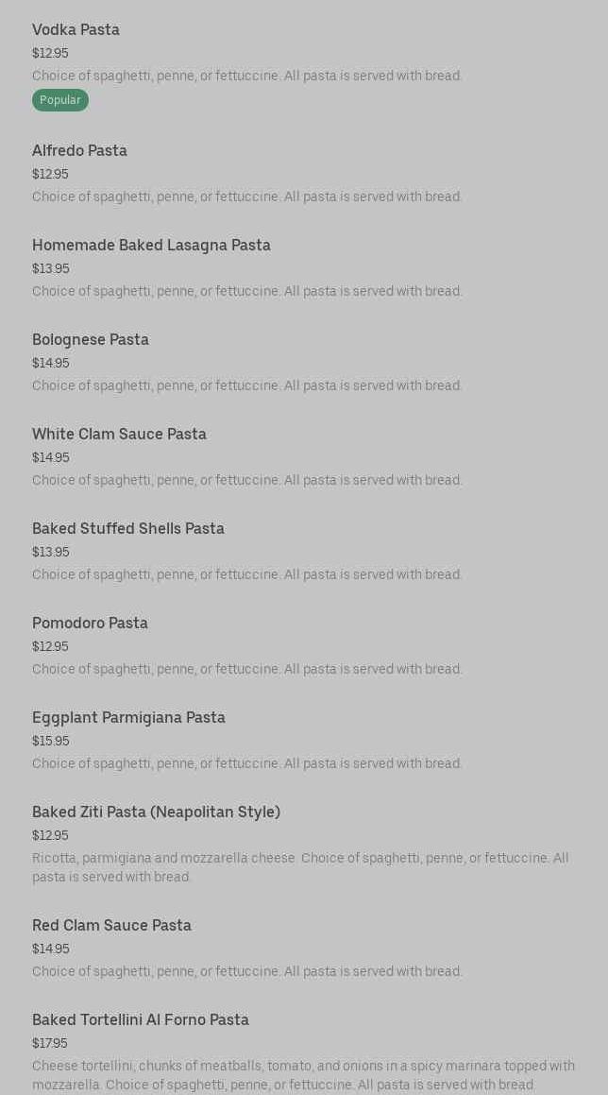This screenshot has height=1095, width=608.
Task: Select Eggplant Parmigiana Pasta
Action: click(128, 718)
